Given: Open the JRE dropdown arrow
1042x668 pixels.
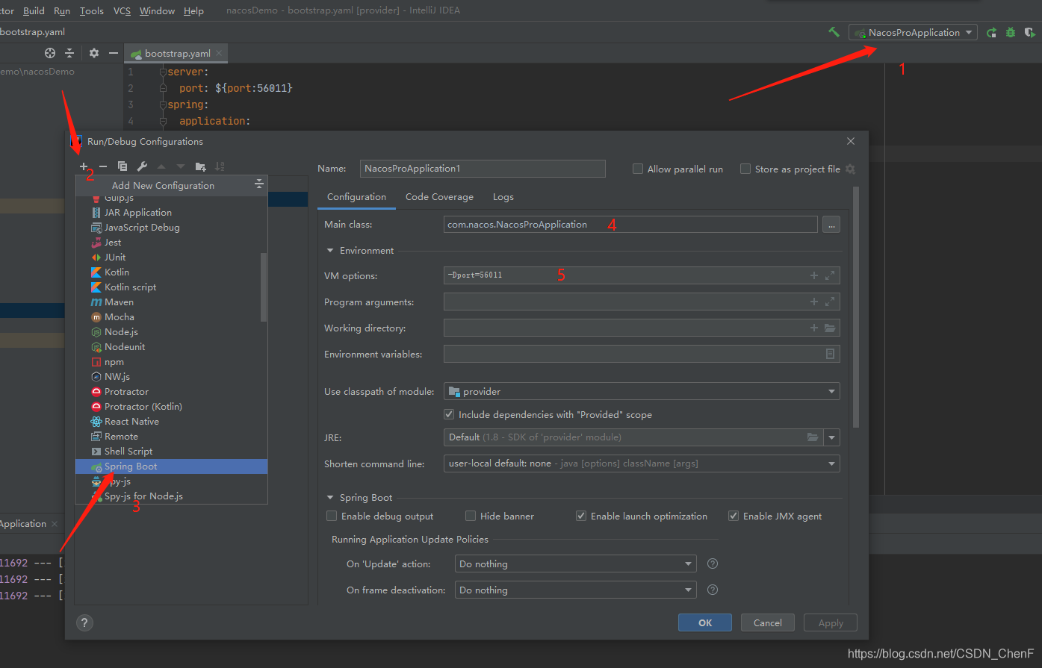Looking at the screenshot, I should tap(832, 437).
